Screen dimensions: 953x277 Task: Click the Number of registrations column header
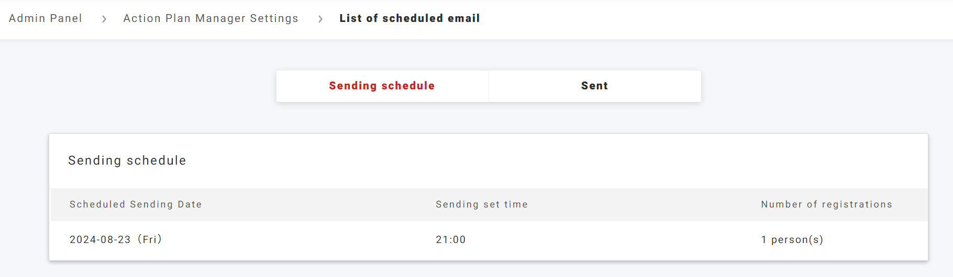[x=826, y=204]
